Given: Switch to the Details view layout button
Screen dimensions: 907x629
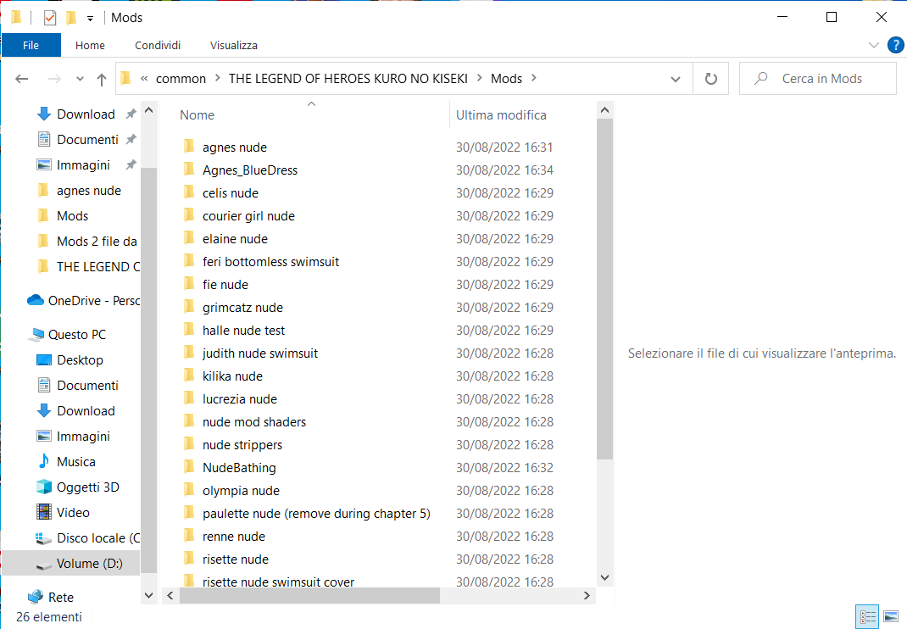Looking at the screenshot, I should [868, 616].
